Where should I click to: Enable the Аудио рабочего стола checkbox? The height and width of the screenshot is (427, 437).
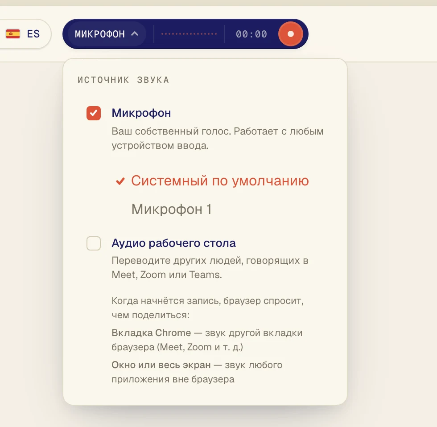coord(94,243)
